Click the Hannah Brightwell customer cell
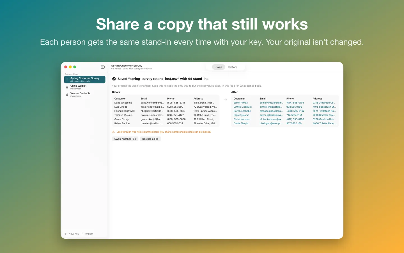 (x=125, y=111)
